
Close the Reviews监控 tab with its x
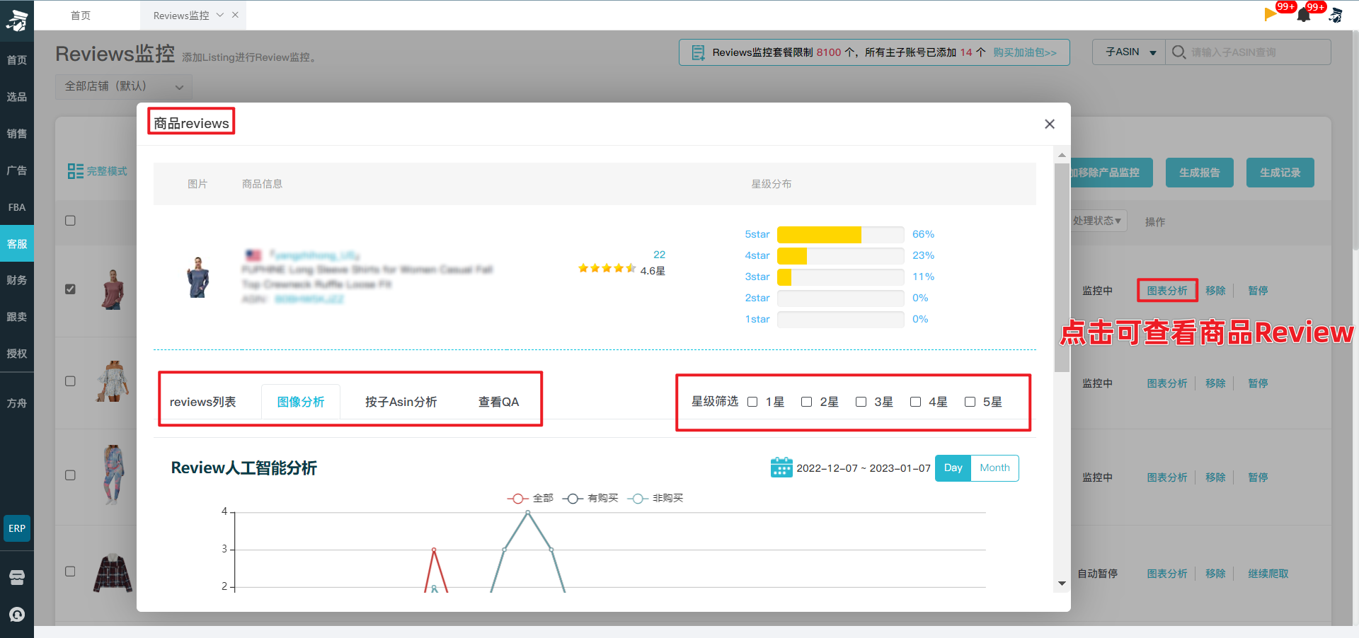235,15
